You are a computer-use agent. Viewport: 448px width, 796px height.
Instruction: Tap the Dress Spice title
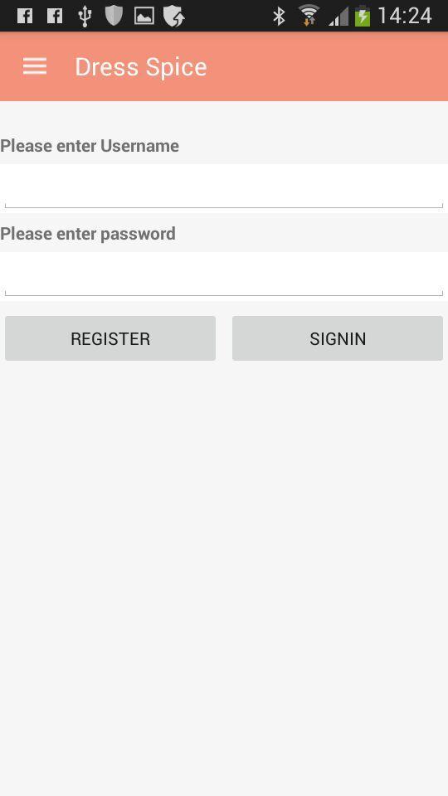[141, 67]
